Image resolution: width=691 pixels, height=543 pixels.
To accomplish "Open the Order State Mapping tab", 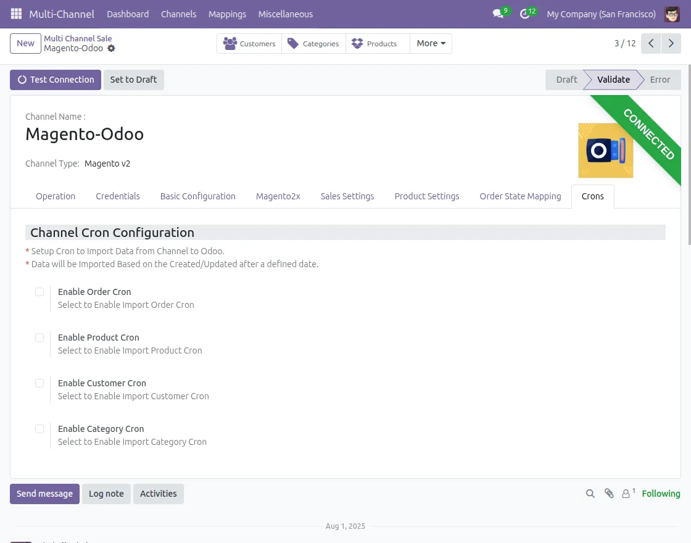I will point(520,196).
